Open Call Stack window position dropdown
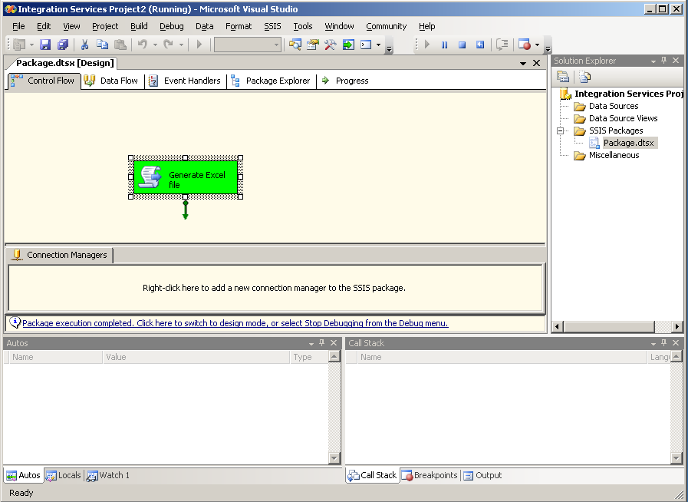The width and height of the screenshot is (688, 502). [653, 343]
